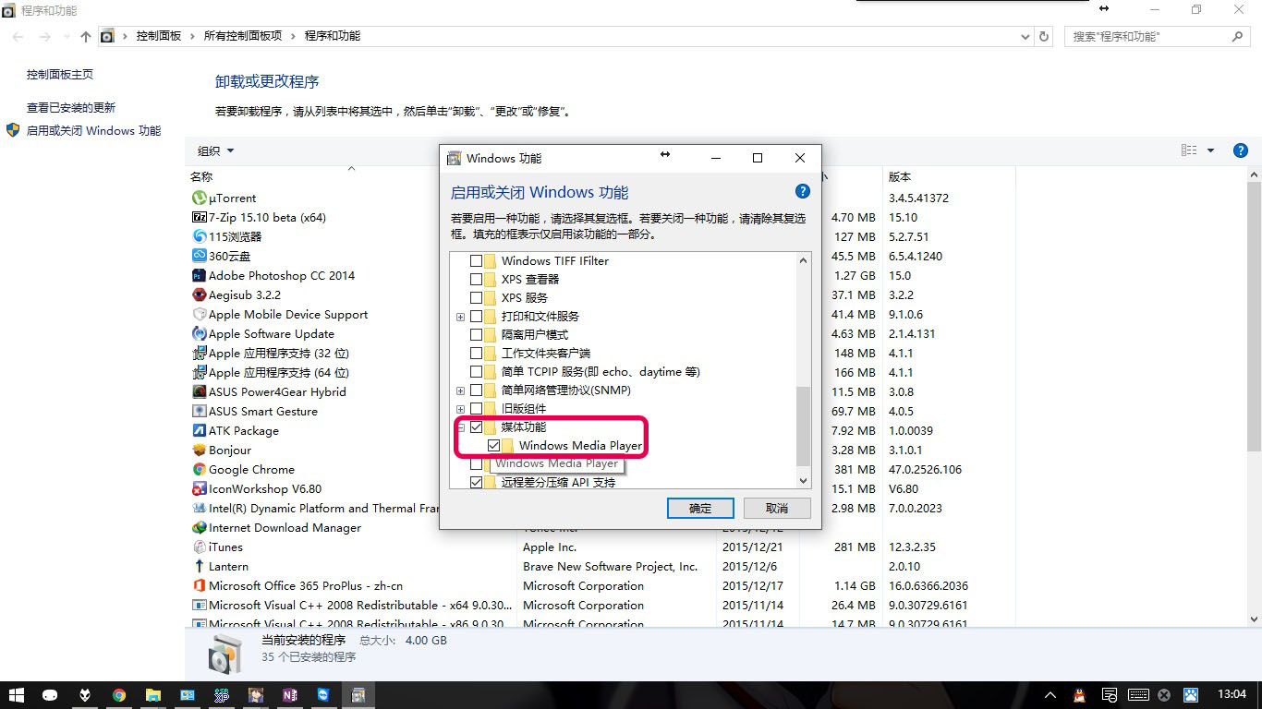Select the Lantern program icon
The image size is (1262, 709).
coord(199,566)
